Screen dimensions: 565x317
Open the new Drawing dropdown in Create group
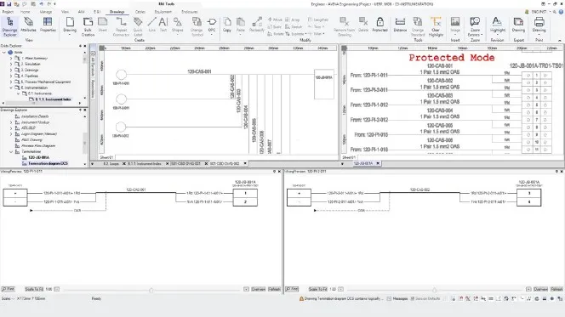(70, 34)
